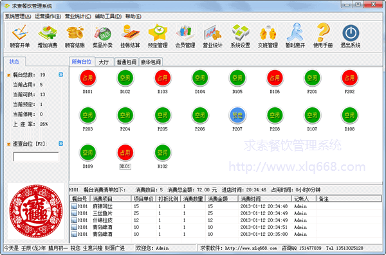386x255 pixels.
Task: Select the 三丝鱼片 row in the list
Action: tap(226, 213)
